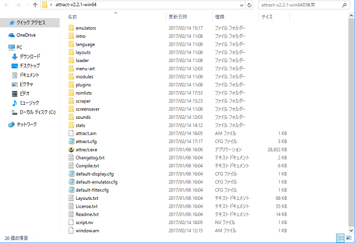
Task: Click the 2017/02/14 17:53 date for romlists
Action: click(x=185, y=93)
